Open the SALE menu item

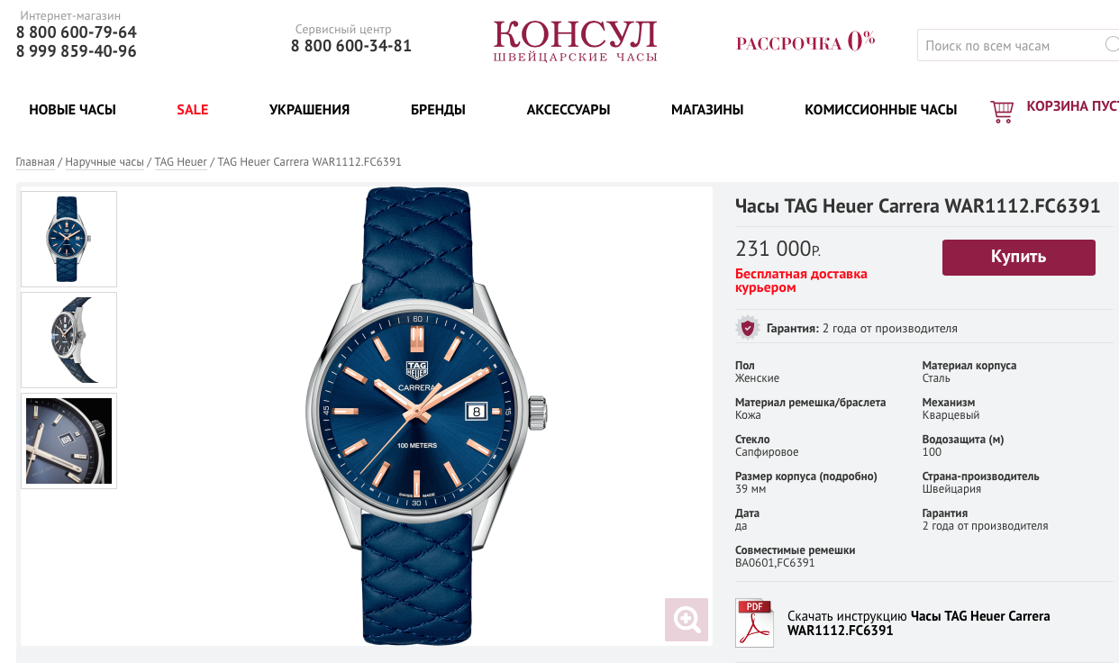193,110
